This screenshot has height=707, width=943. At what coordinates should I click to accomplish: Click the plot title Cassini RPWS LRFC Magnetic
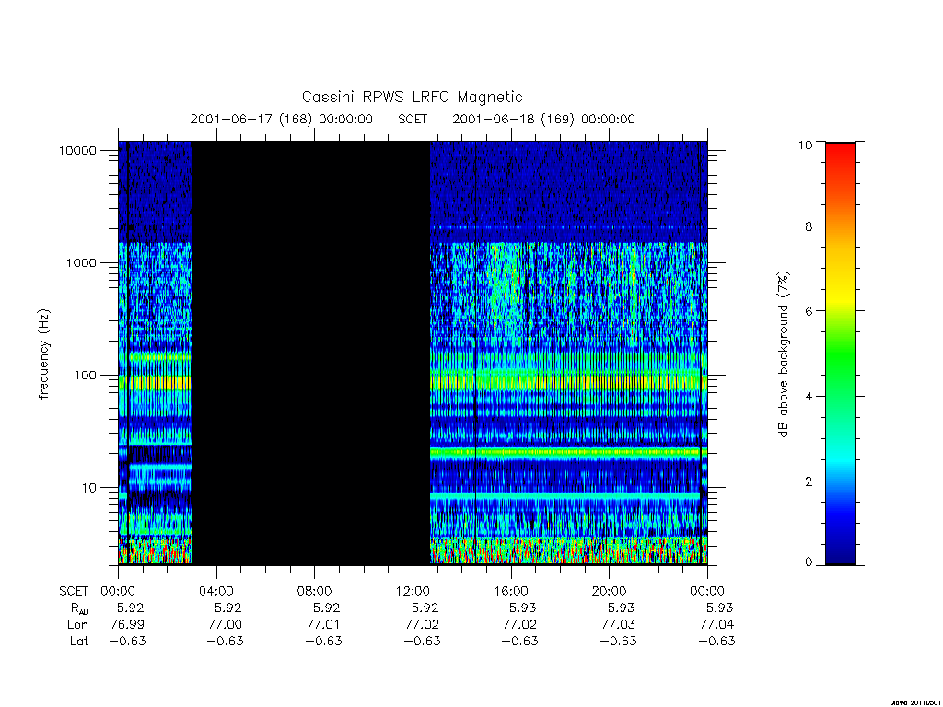(412, 98)
